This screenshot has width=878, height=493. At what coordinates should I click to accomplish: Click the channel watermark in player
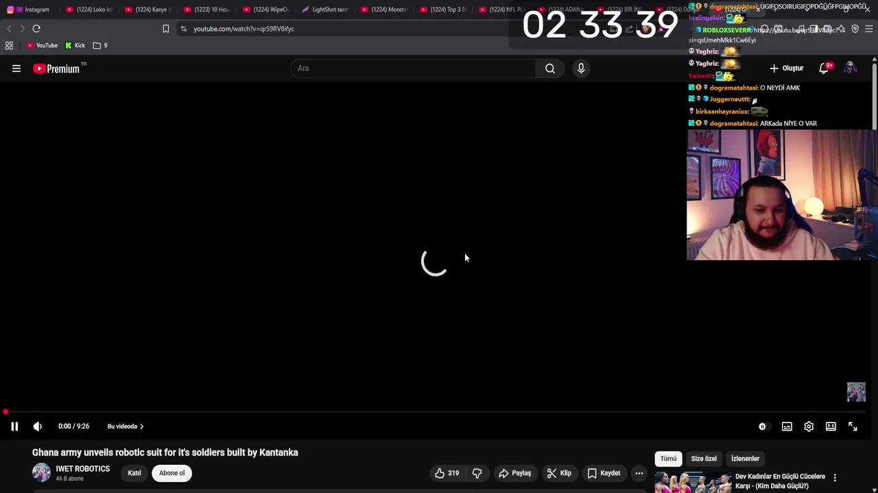[856, 392]
